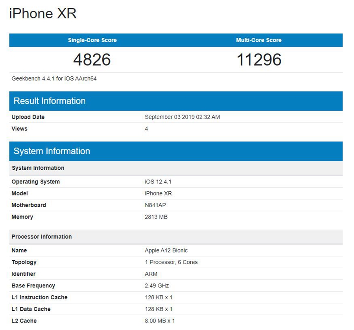Screen dimensions: 354x330
Task: Select the Motherboard N841AP value
Action: [155, 205]
